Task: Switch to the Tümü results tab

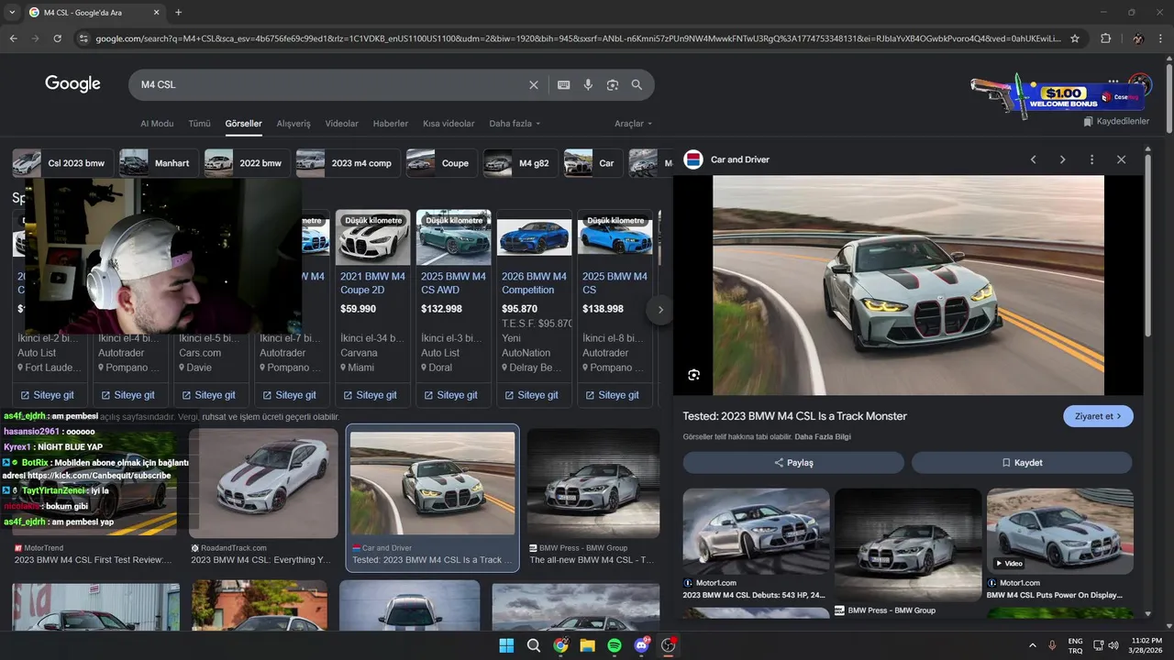Action: 199,124
